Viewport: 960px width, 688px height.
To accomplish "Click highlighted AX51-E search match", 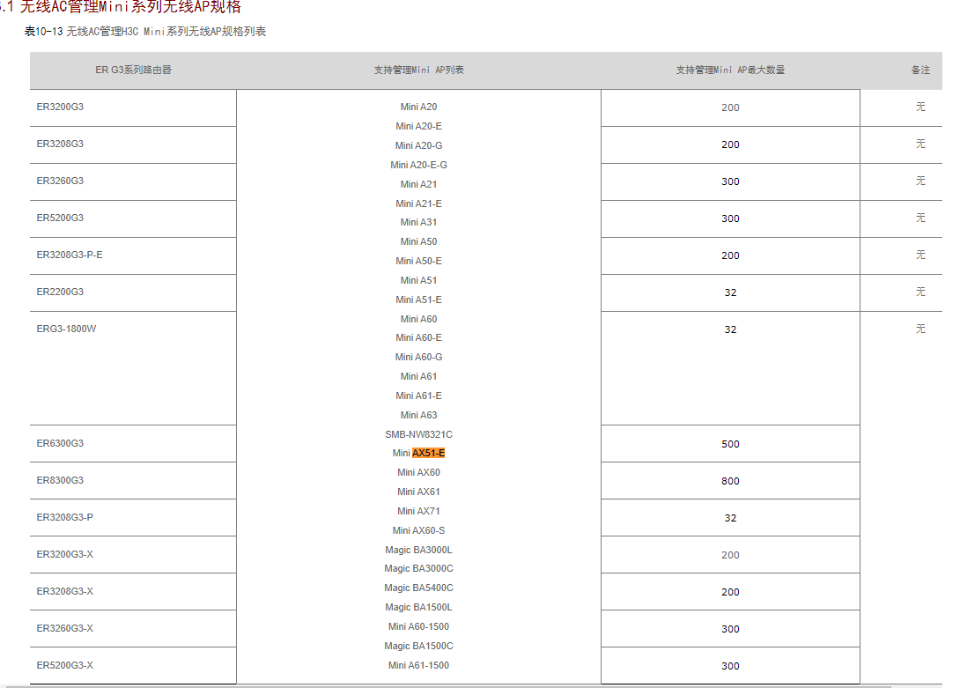I will [x=429, y=454].
